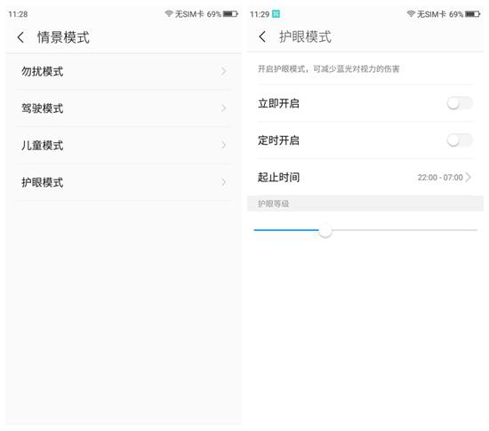Open 起止时间 setting row
This screenshot has width=489, height=431.
(x=365, y=178)
